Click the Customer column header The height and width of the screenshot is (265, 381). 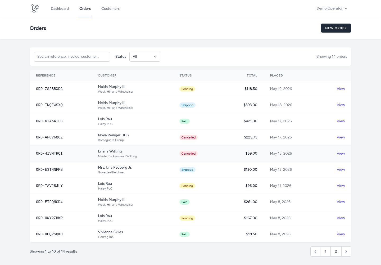click(107, 75)
